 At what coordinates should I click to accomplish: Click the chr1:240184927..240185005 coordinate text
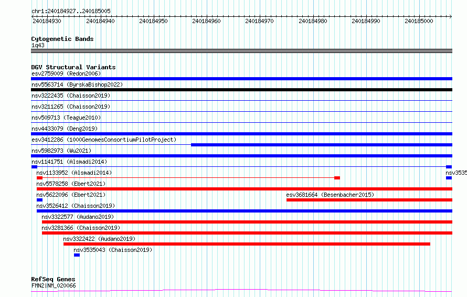click(x=71, y=11)
